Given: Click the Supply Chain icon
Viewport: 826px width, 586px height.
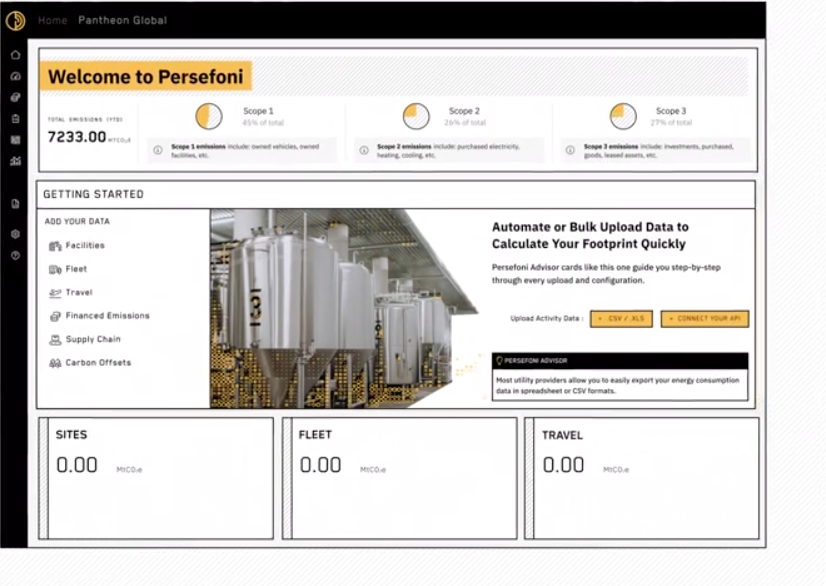Looking at the screenshot, I should 55,340.
